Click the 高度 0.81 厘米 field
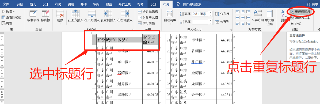 (x=200, y=14)
